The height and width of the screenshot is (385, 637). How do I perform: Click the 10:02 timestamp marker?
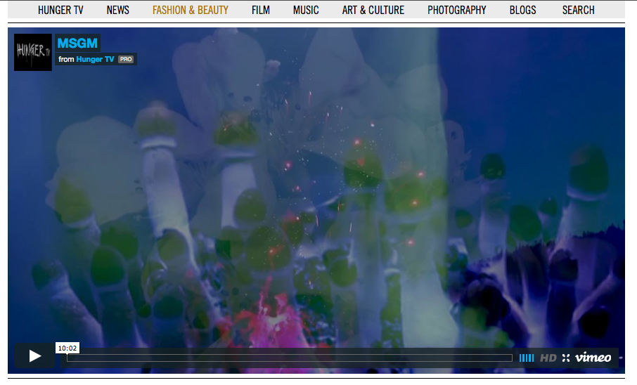[x=67, y=348]
